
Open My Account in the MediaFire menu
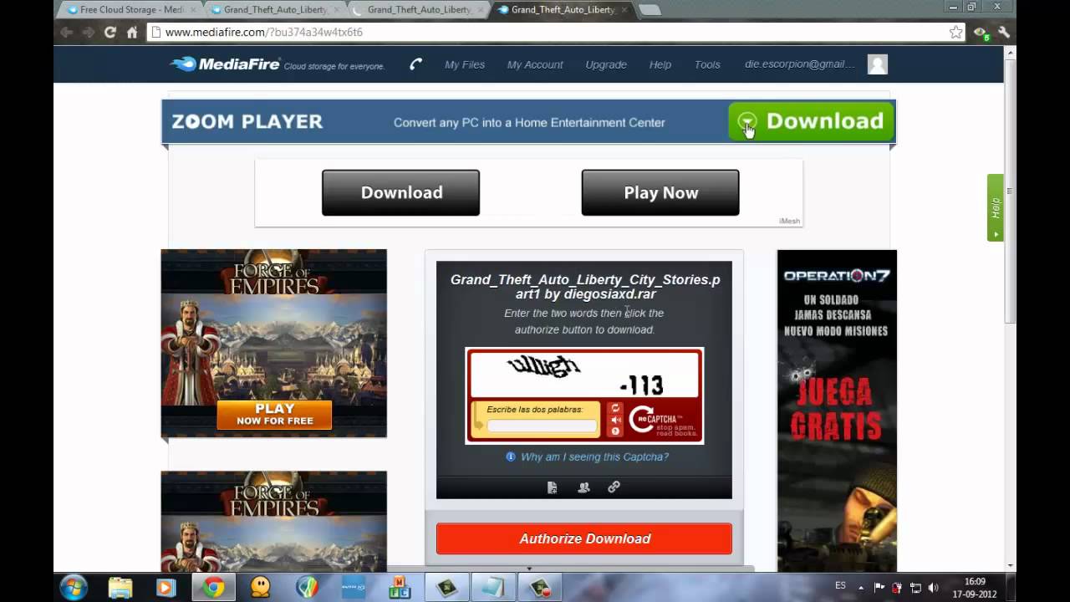click(x=535, y=64)
